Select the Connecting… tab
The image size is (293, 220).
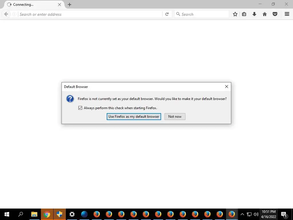tap(34, 5)
